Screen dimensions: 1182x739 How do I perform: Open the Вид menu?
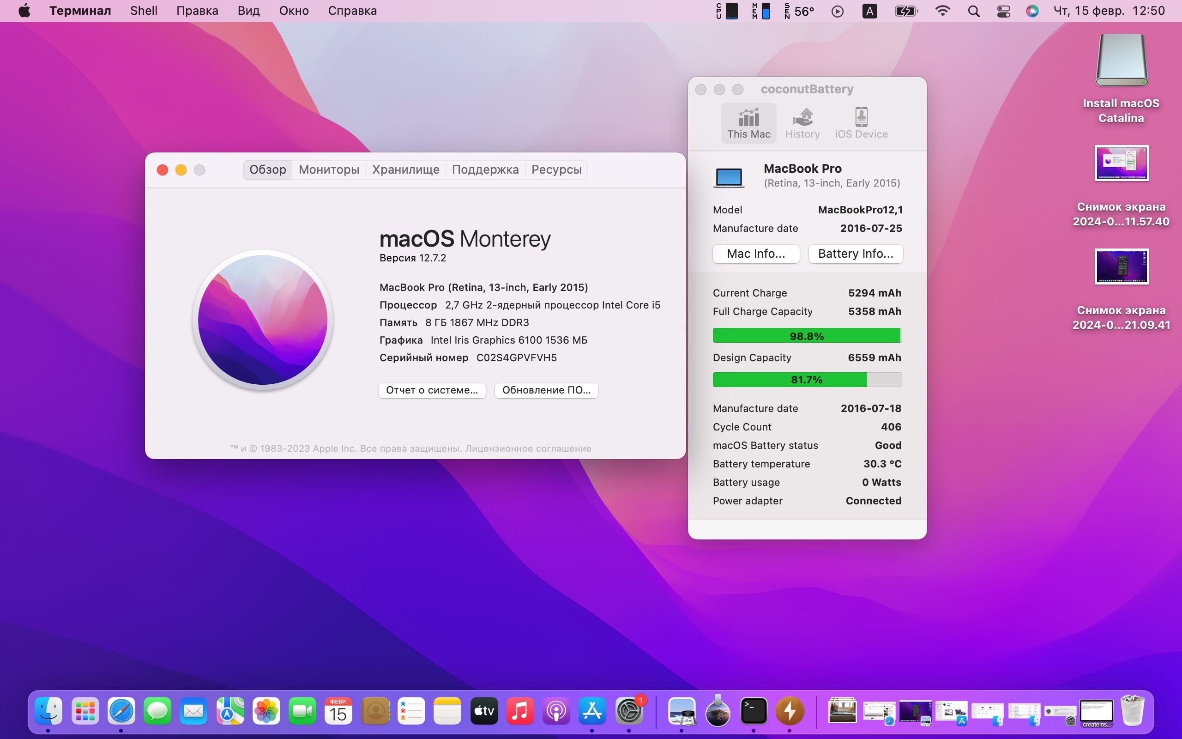tap(248, 11)
